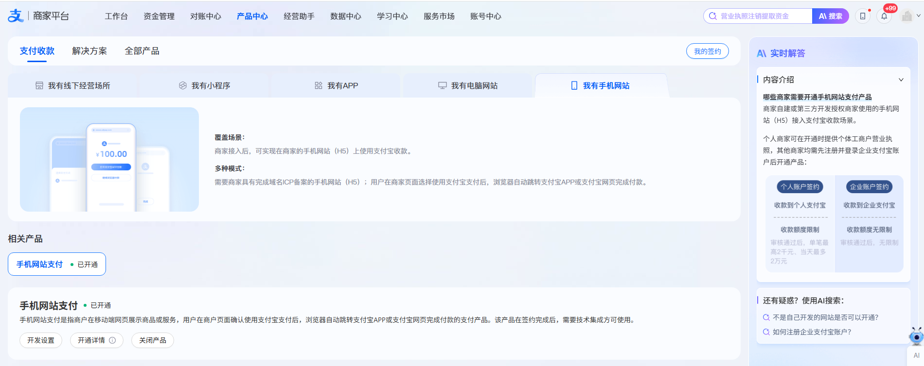Click the 还有疑惑?使用AI搜索: heading
This screenshot has width=924, height=366.
[803, 300]
